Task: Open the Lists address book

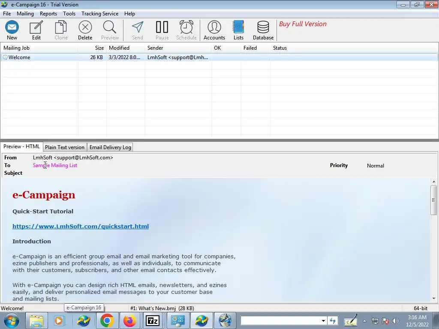Action: click(238, 30)
